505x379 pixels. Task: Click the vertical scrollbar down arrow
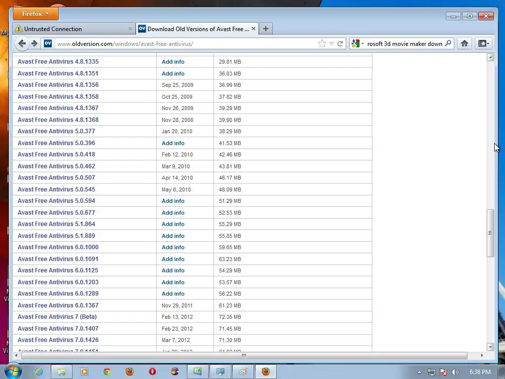490,347
